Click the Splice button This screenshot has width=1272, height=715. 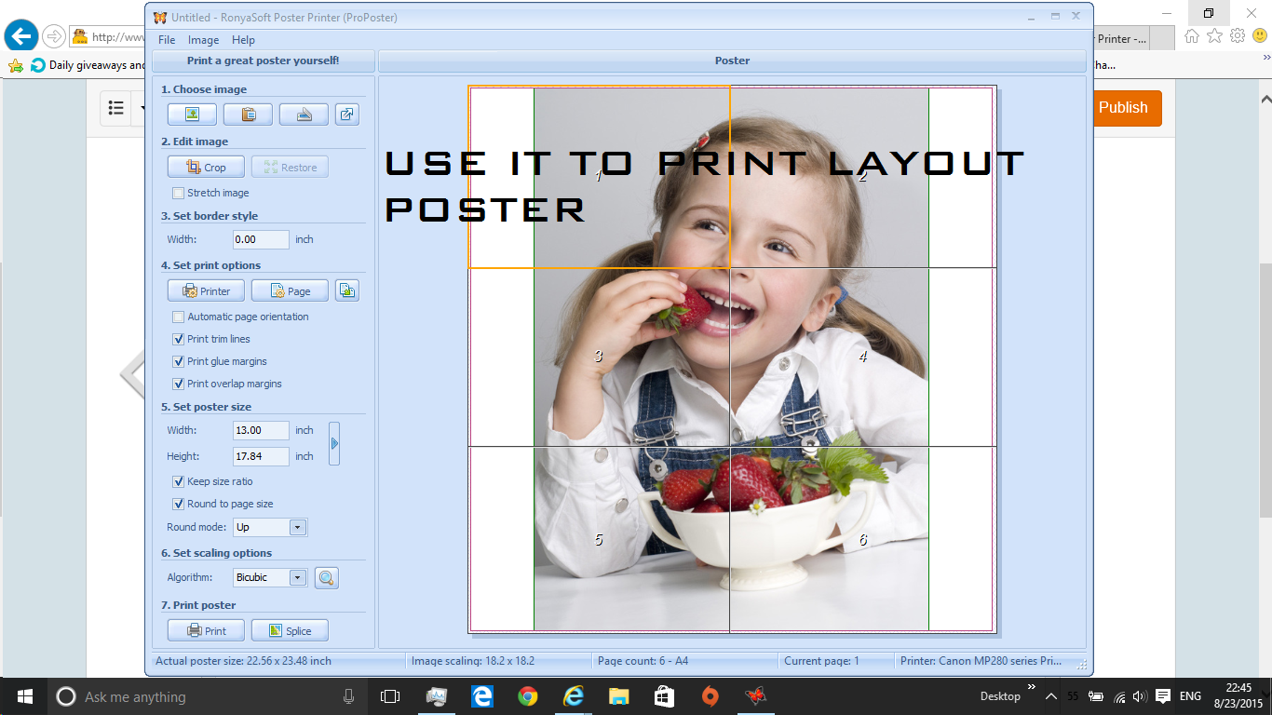[290, 630]
